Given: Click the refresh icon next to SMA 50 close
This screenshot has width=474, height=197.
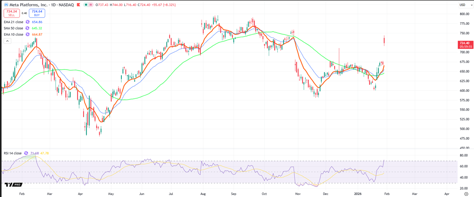Looking at the screenshot, I should 28,28.
